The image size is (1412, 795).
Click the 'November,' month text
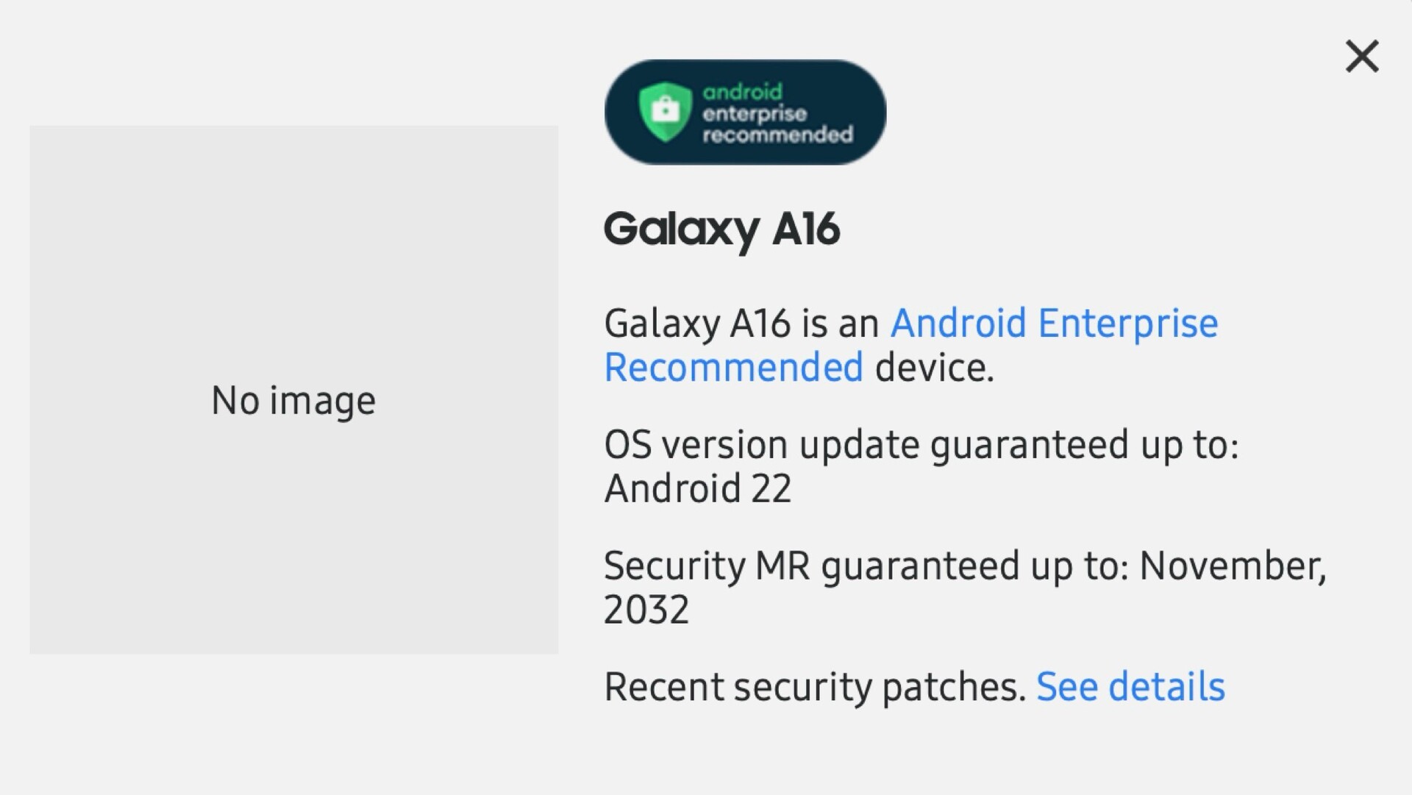tap(1233, 566)
